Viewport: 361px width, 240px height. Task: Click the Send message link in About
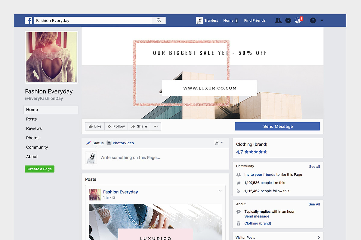coord(257,216)
